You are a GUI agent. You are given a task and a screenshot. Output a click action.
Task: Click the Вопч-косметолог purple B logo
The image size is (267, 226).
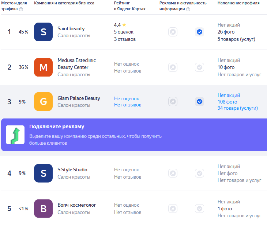[x=43, y=209]
